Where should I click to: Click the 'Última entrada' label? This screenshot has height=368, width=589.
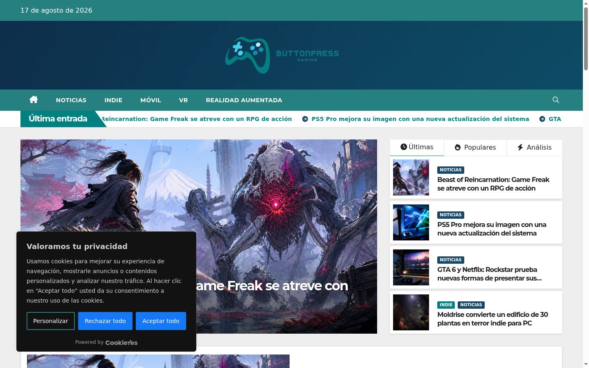pyautogui.click(x=58, y=119)
